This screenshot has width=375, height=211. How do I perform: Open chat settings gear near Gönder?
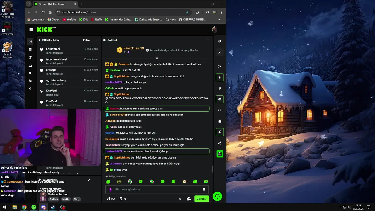(180, 199)
